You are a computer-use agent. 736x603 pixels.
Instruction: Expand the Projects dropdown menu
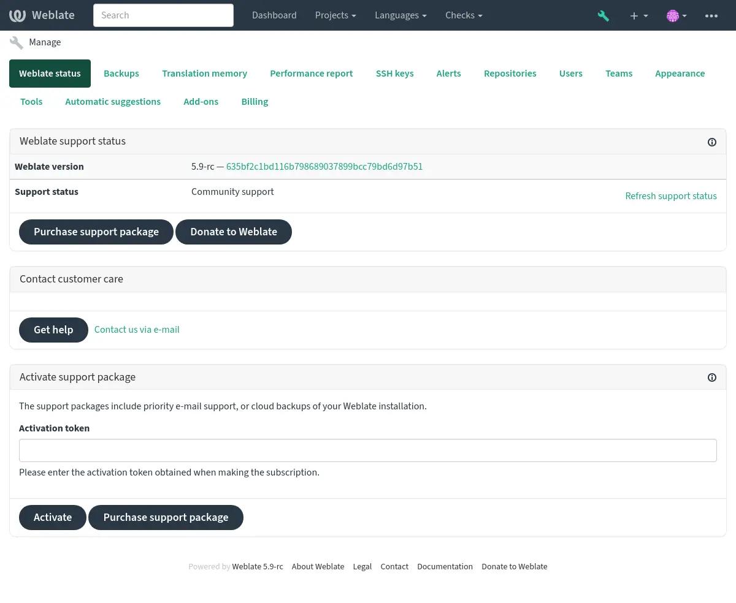(335, 15)
